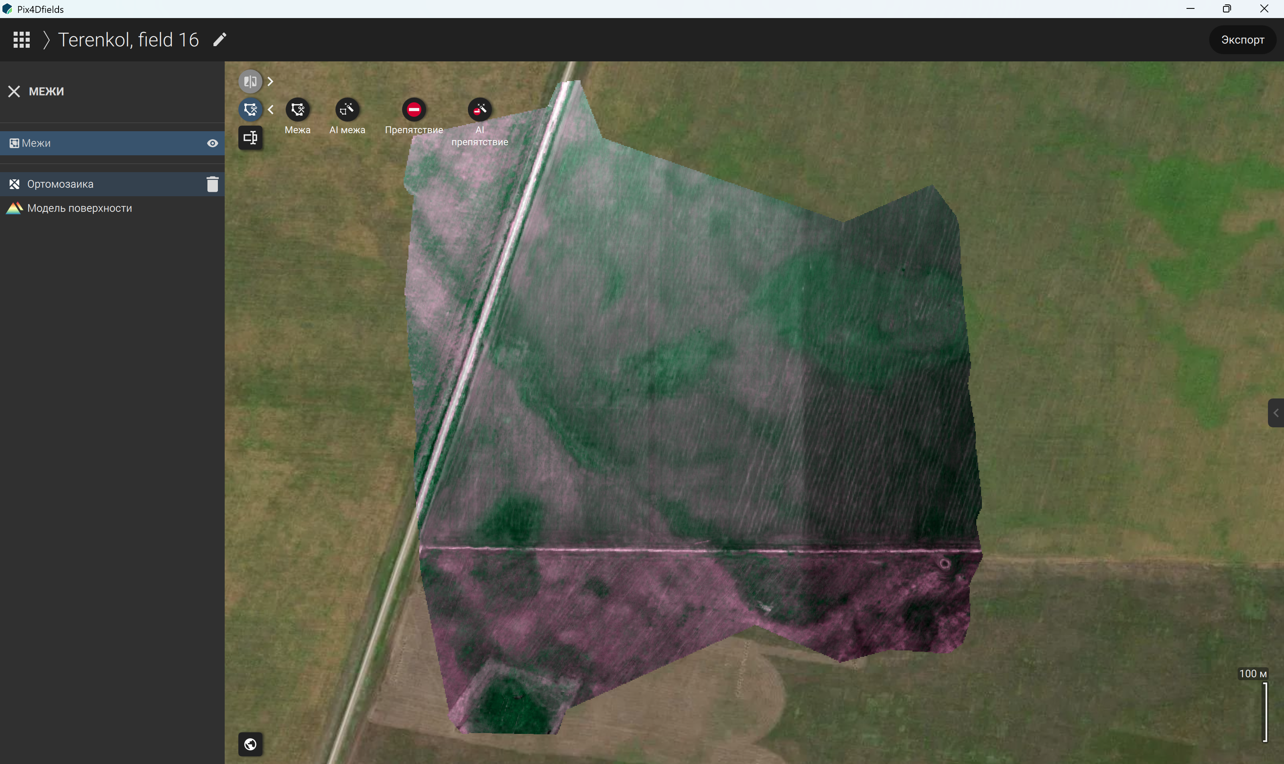Select the Препятствие obstacle tool
The height and width of the screenshot is (764, 1284).
pyautogui.click(x=414, y=109)
